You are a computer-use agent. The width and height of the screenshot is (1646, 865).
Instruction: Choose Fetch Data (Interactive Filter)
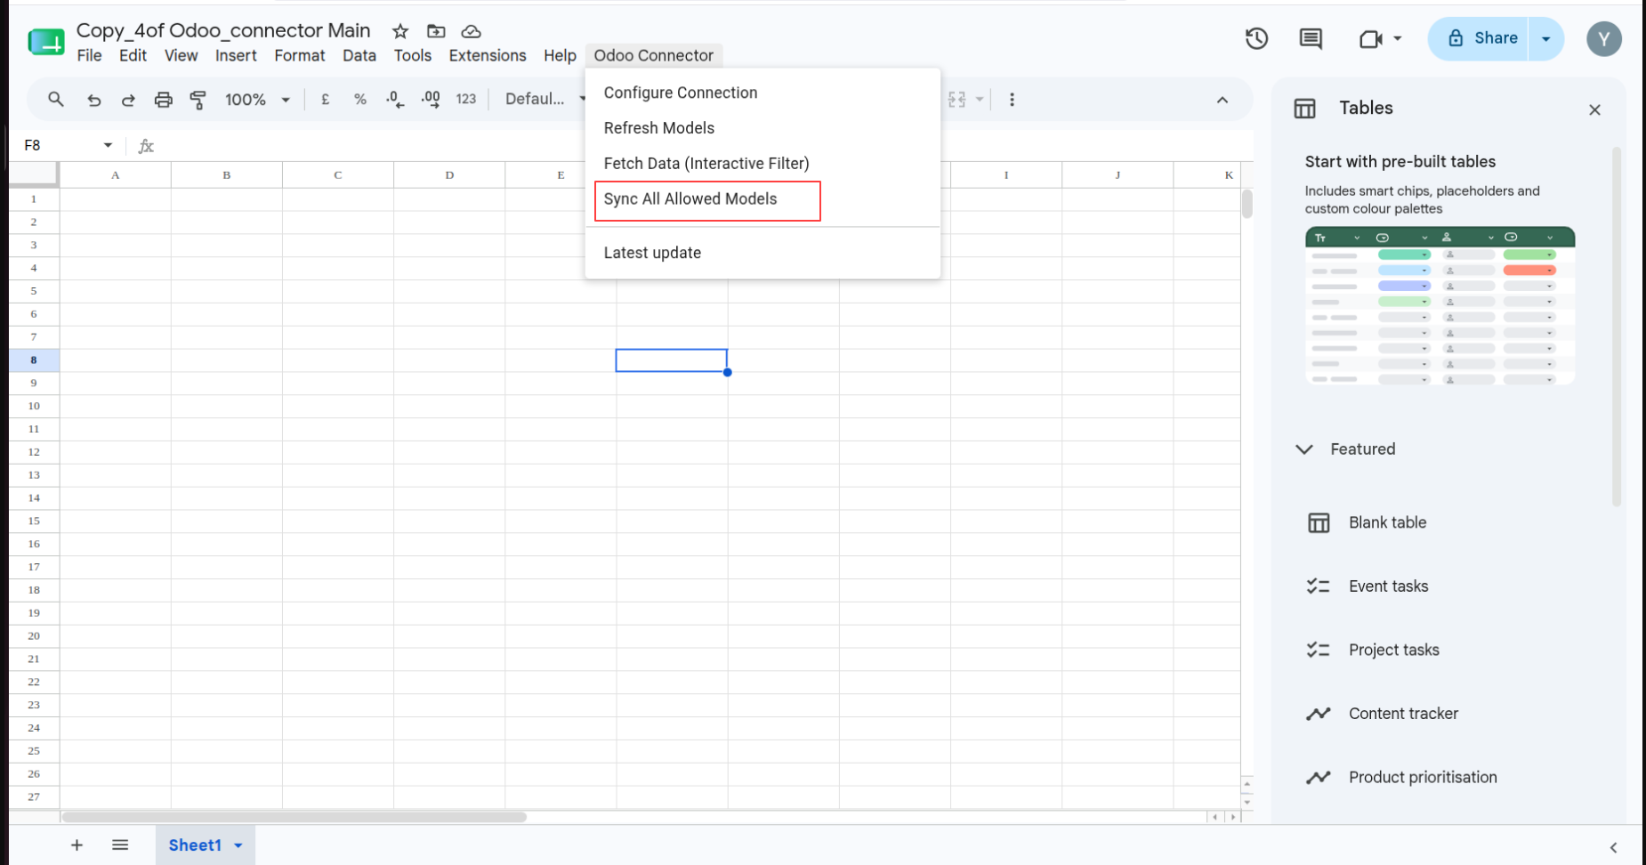[x=762, y=164]
